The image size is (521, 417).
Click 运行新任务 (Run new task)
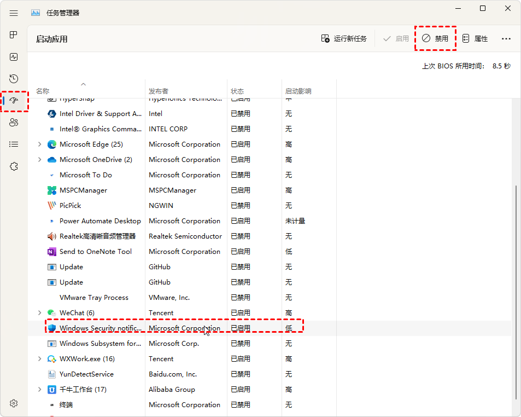[x=344, y=39]
